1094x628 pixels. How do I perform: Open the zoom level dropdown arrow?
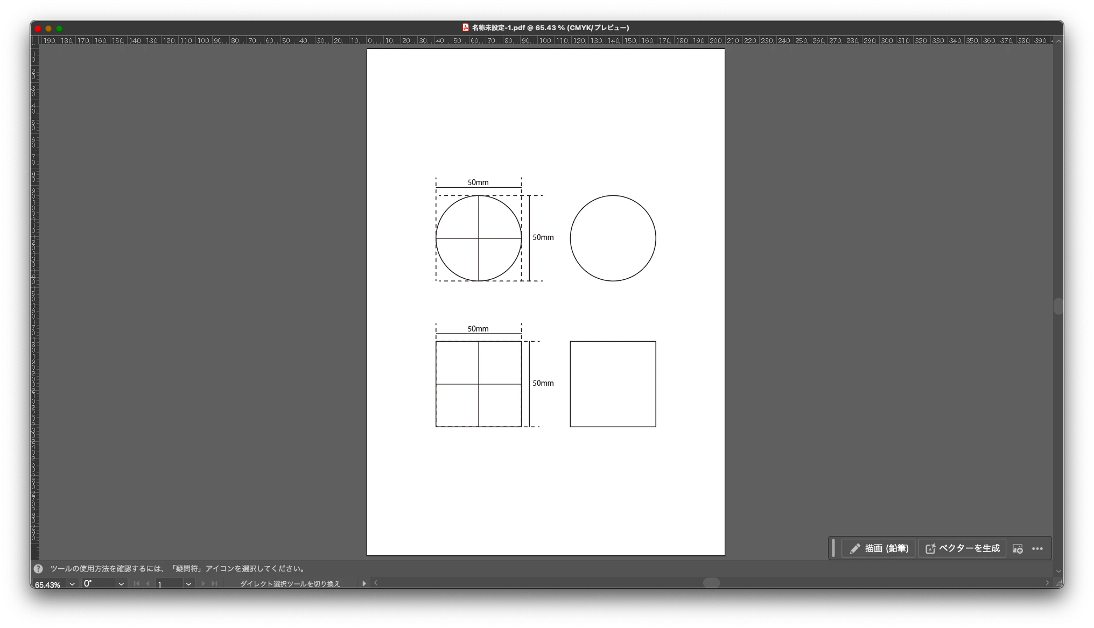(x=72, y=584)
